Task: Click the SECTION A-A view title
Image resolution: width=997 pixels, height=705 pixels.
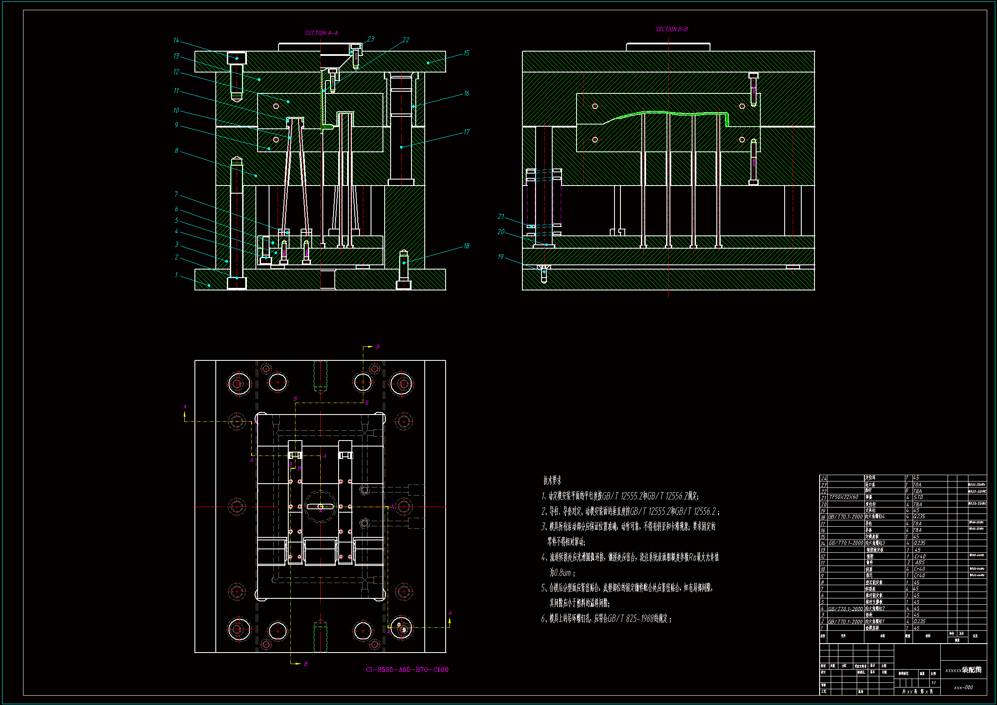Action: click(322, 33)
